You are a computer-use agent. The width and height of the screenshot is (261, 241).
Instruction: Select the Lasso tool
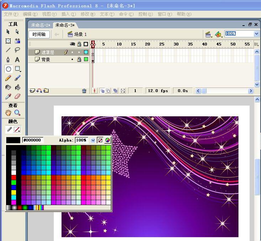point(17,50)
